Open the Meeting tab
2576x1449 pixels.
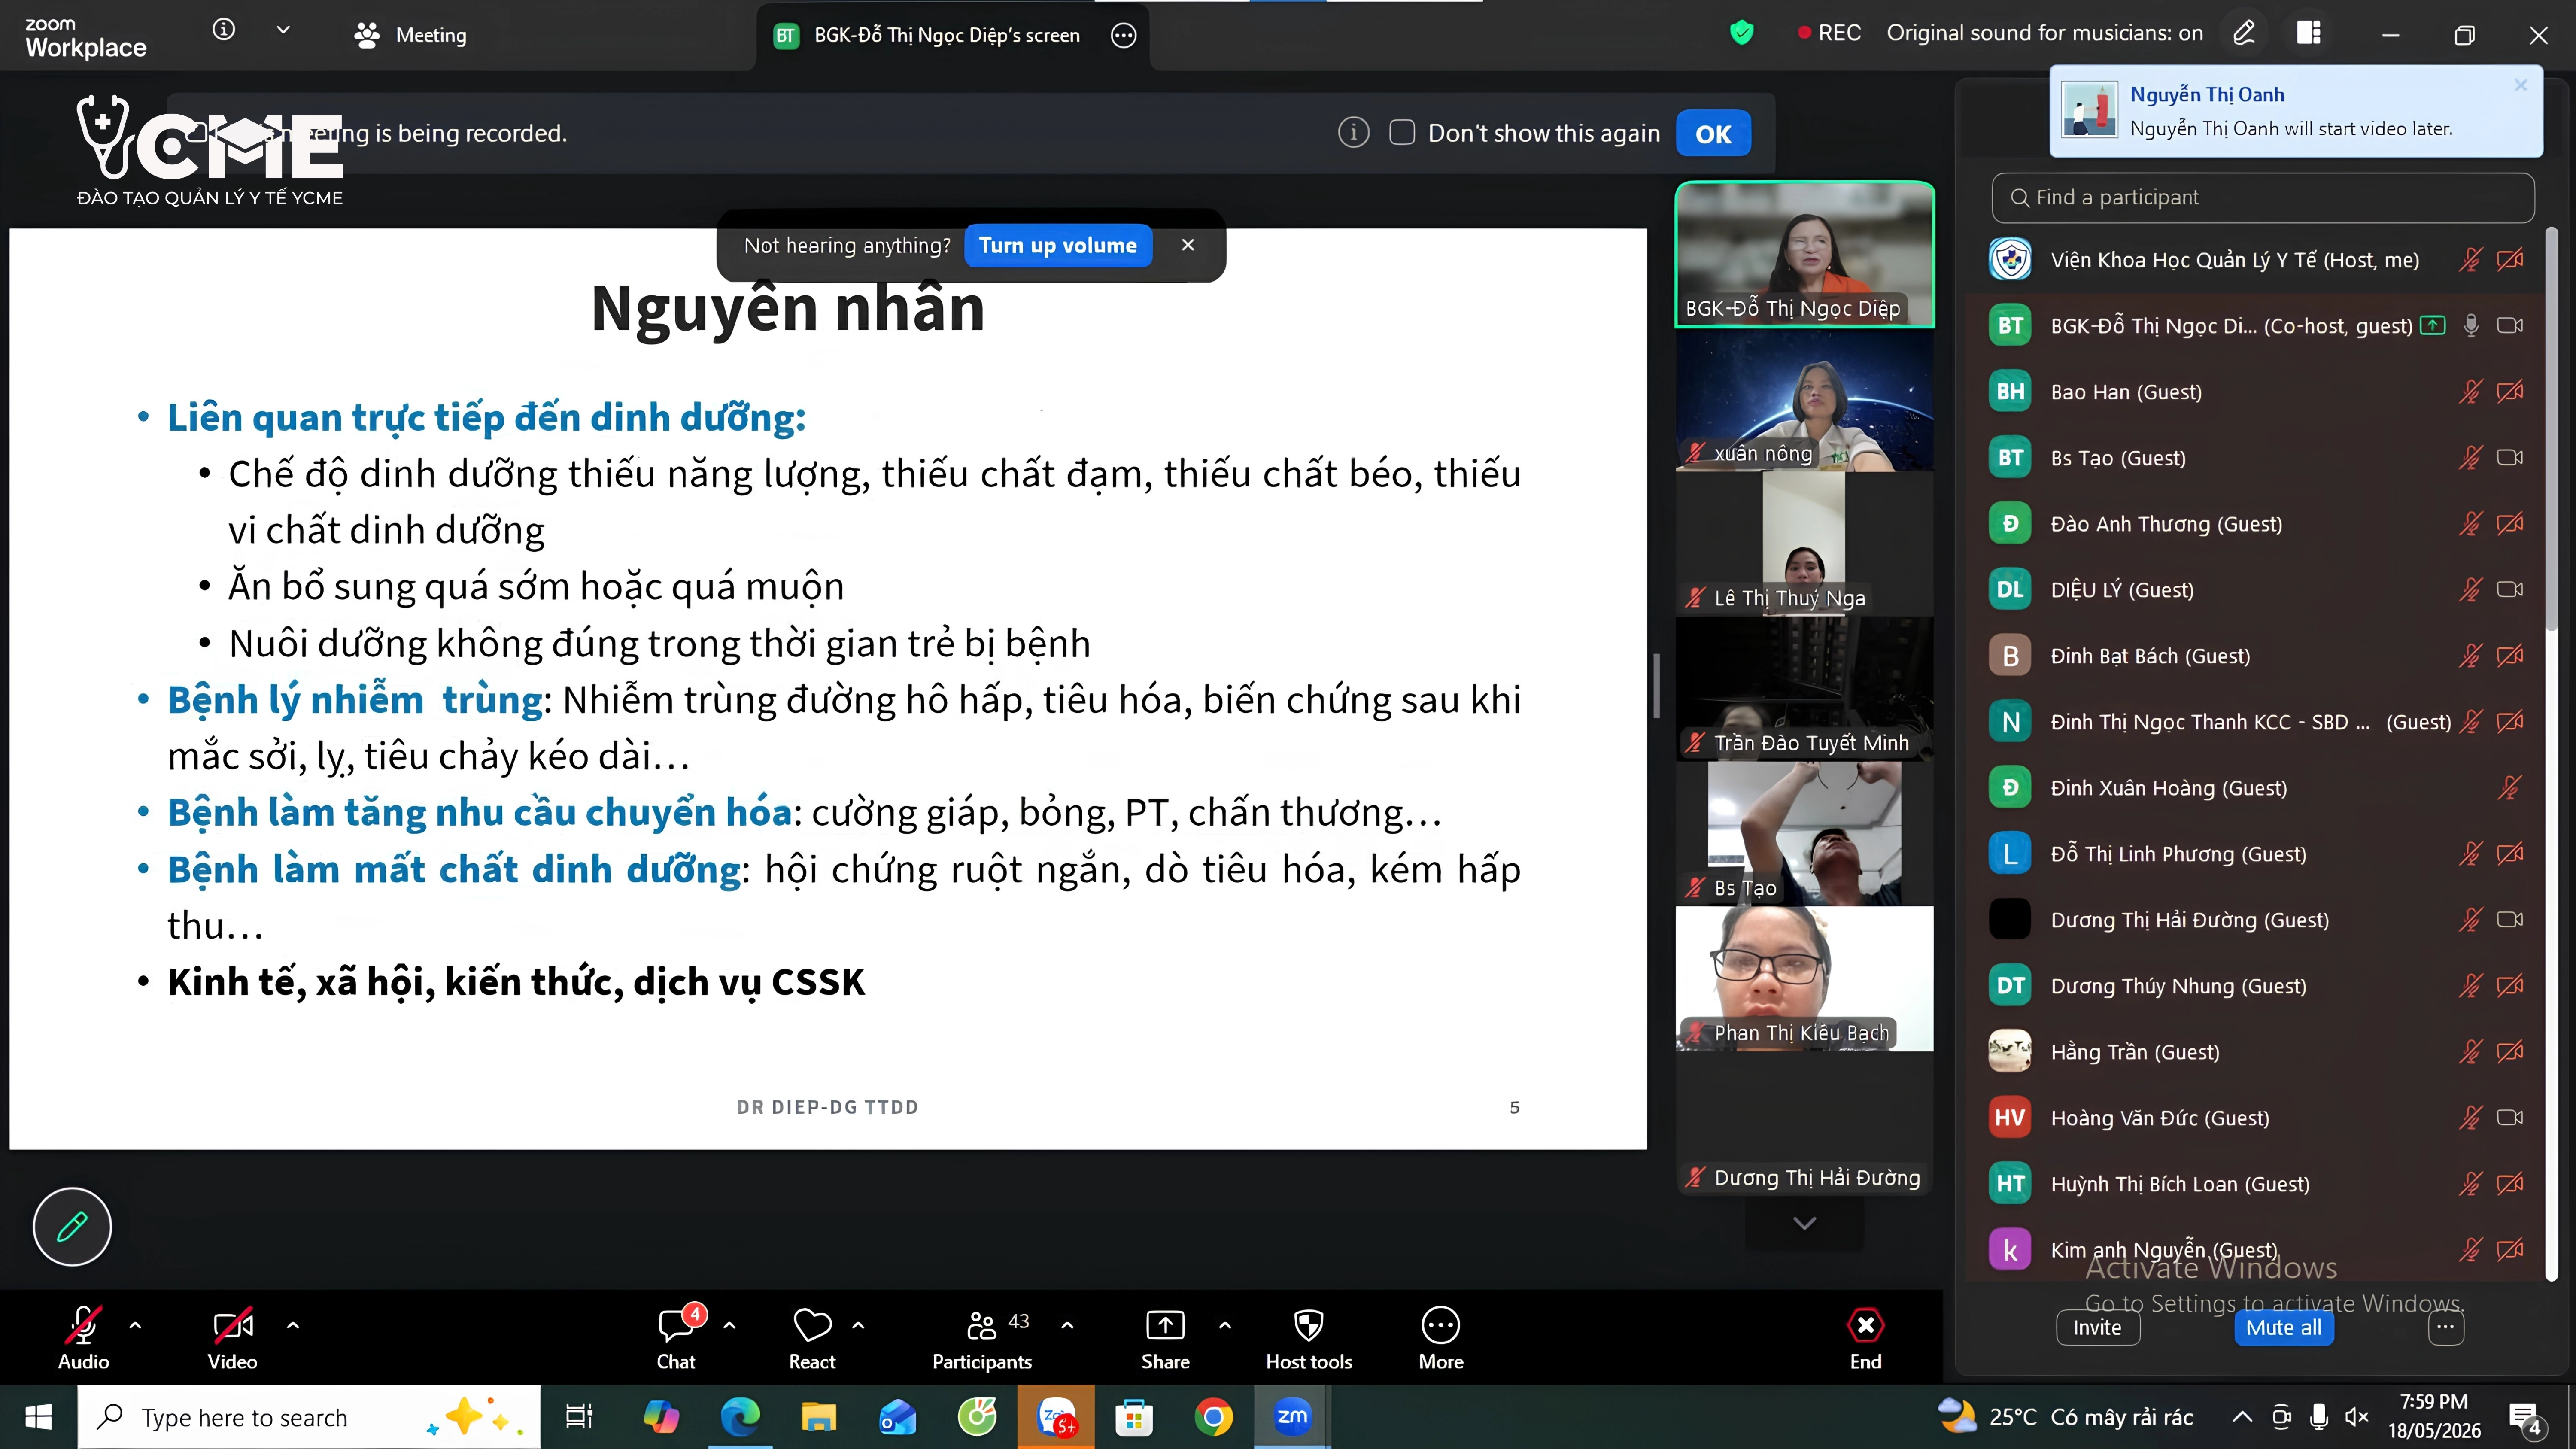(x=410, y=35)
